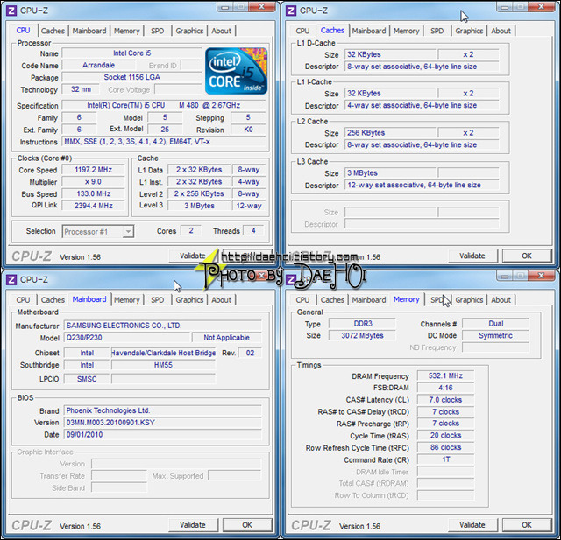This screenshot has height=540, width=561.
Task: Click the '532.1 MHz' DRAM Frequency value
Action: pyautogui.click(x=446, y=375)
